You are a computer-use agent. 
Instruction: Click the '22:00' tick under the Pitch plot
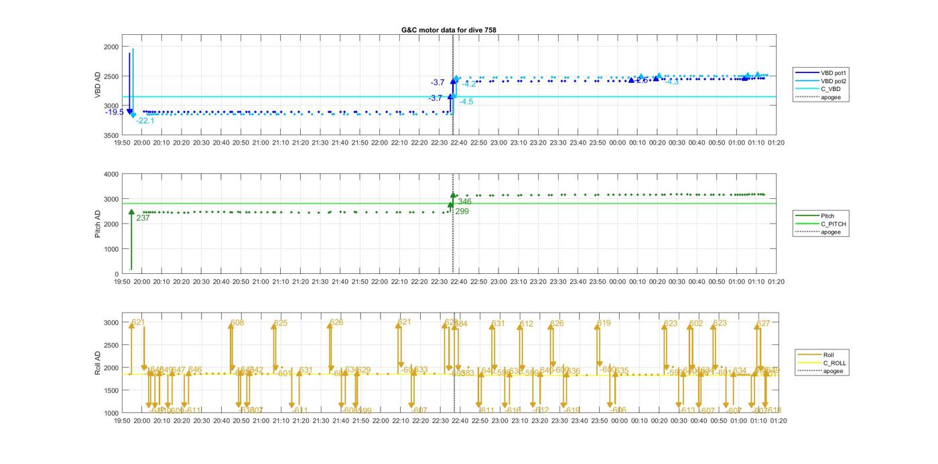tap(380, 282)
